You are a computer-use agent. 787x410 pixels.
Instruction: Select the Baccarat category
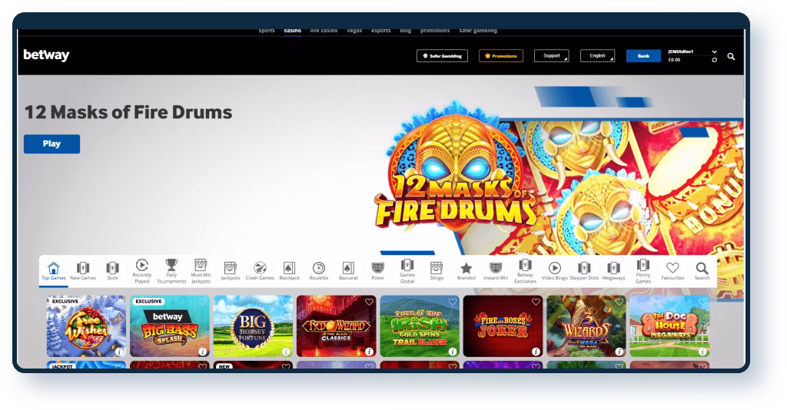(x=348, y=271)
